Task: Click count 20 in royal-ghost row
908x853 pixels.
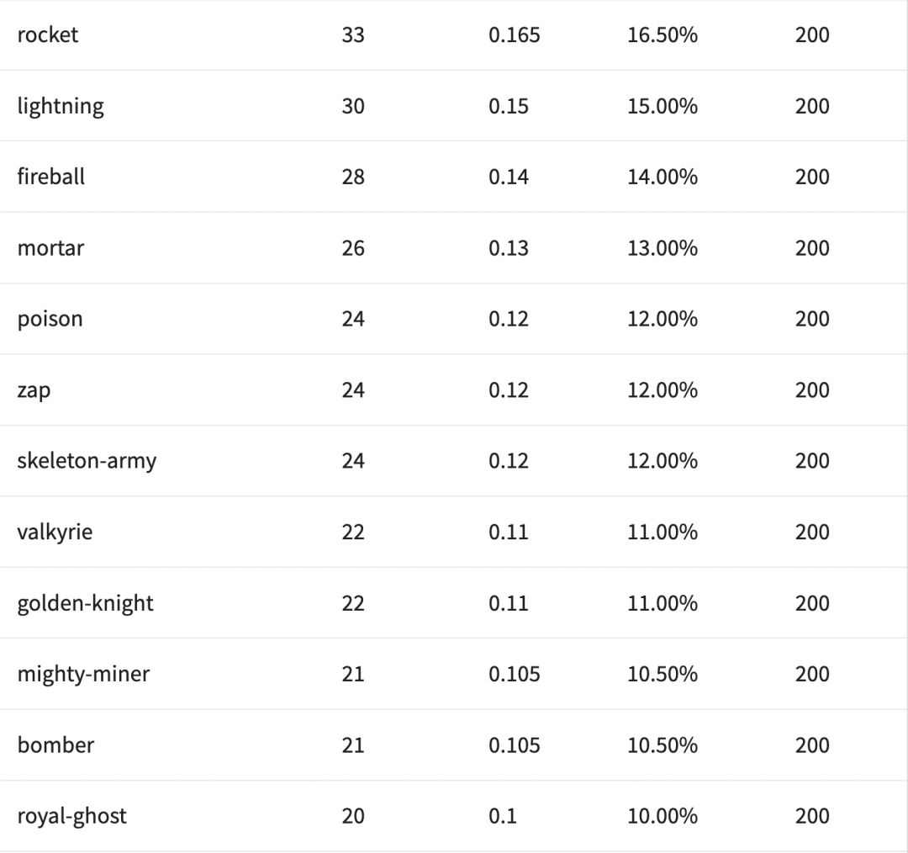Action: (353, 816)
